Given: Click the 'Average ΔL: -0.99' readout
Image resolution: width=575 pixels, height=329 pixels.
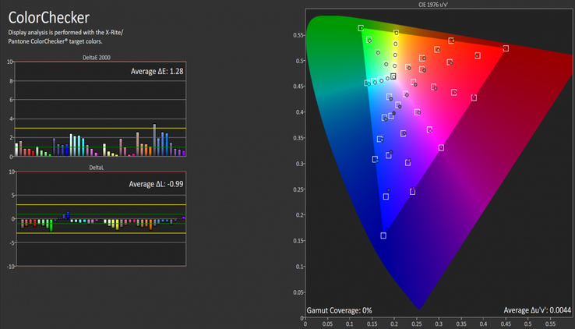Looking at the screenshot, I should (x=156, y=184).
